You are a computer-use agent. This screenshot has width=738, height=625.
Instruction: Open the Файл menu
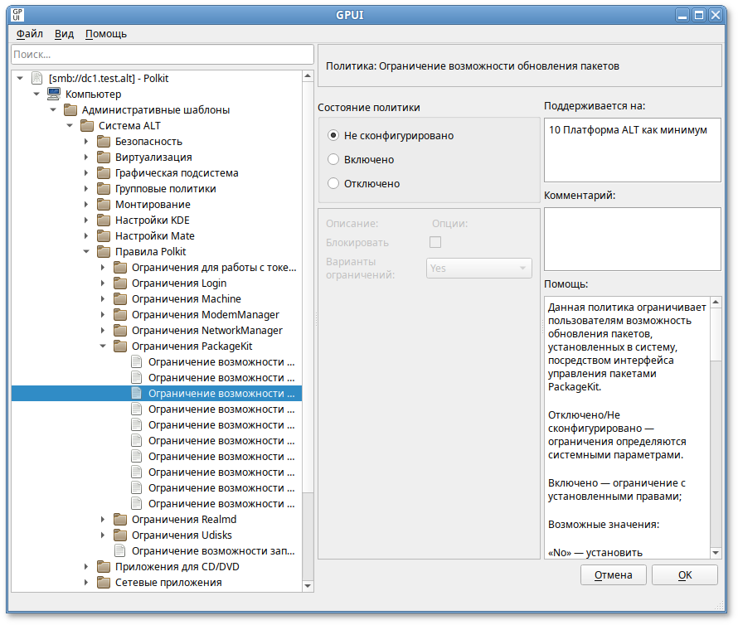pos(29,34)
